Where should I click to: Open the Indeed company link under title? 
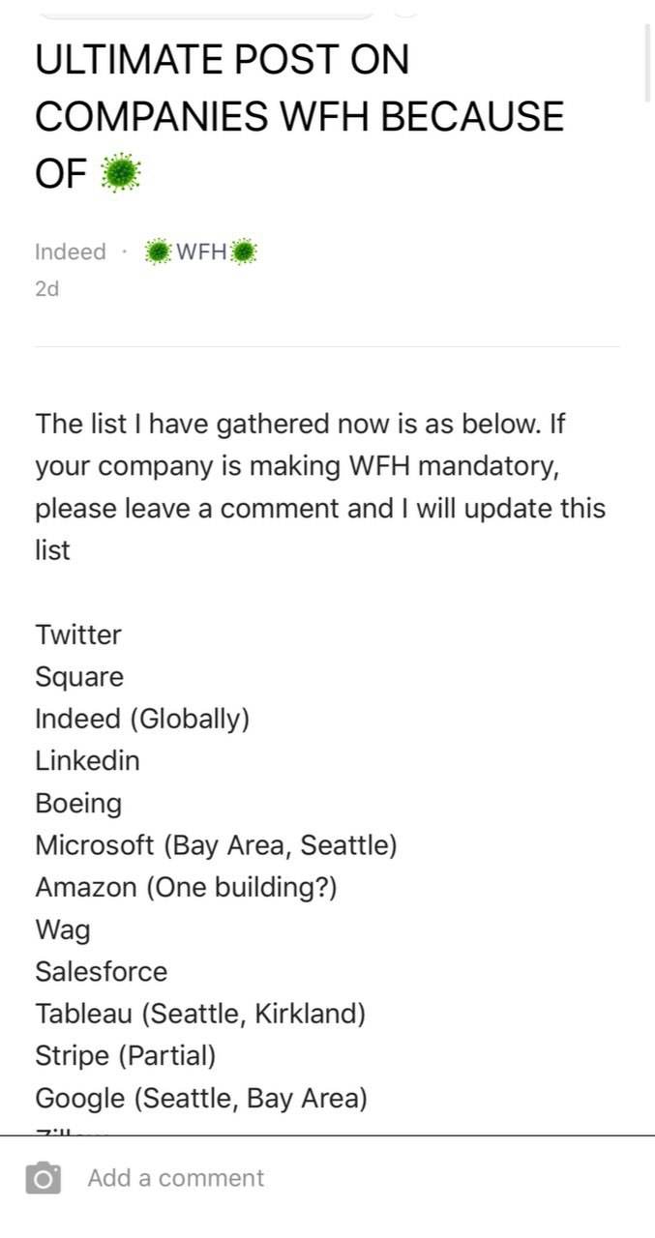pos(70,252)
